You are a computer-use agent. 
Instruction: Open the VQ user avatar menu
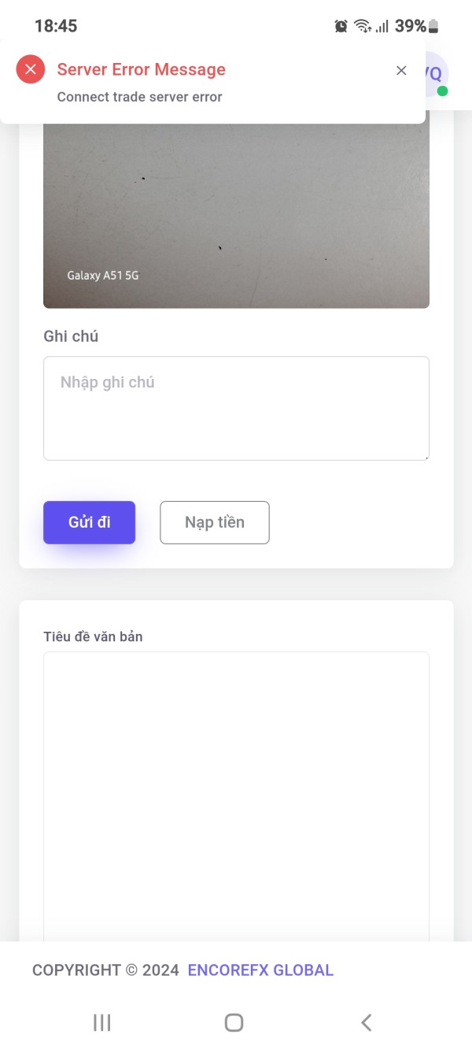[x=435, y=74]
